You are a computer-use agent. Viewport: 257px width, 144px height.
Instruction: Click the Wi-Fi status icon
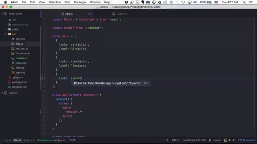click(x=183, y=2)
